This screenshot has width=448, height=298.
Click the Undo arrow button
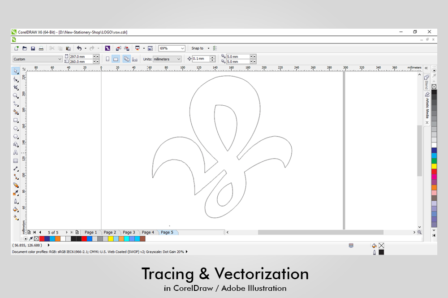pyautogui.click(x=79, y=48)
